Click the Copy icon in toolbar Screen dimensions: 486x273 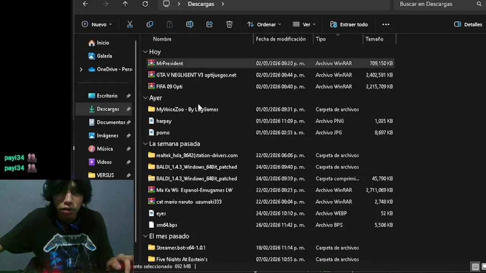pyautogui.click(x=150, y=24)
